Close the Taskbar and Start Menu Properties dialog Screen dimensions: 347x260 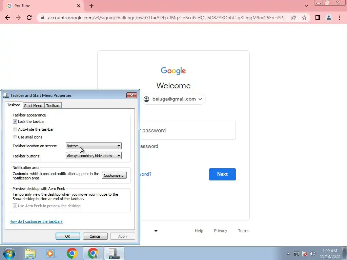[x=132, y=95]
